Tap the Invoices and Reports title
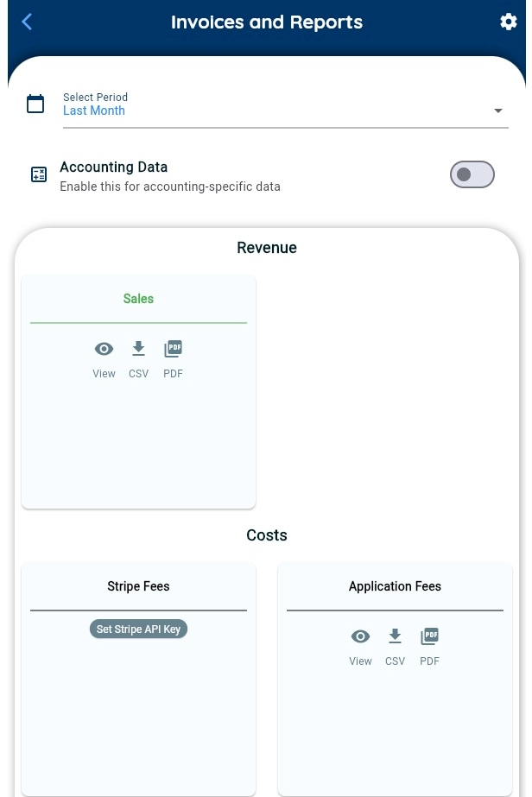This screenshot has height=797, width=532. [x=266, y=22]
